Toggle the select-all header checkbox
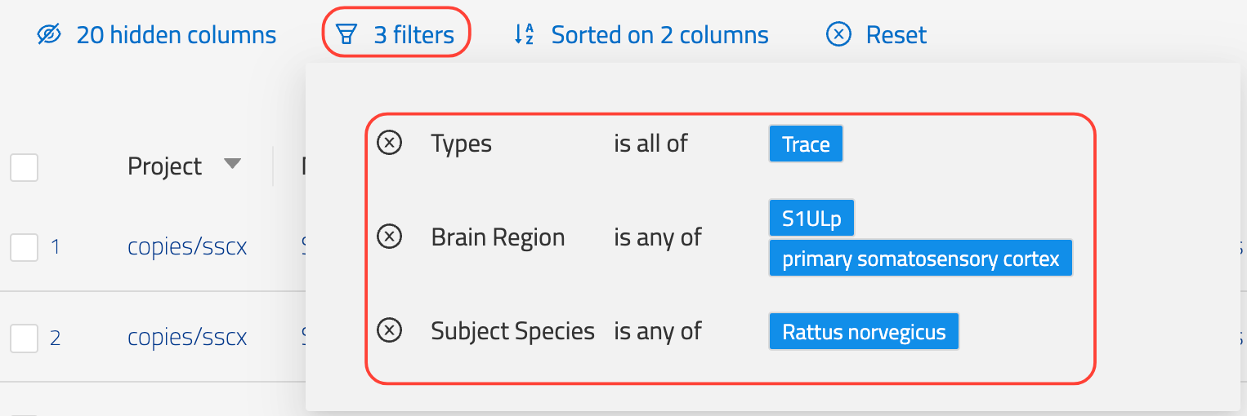 25,168
